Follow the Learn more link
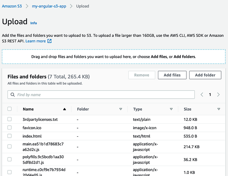The width and height of the screenshot is (228, 176). (36, 41)
